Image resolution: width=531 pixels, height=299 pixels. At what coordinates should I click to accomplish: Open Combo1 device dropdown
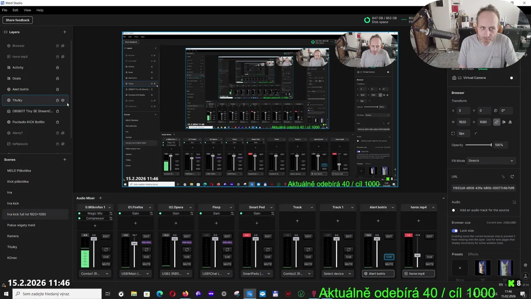pos(95,274)
